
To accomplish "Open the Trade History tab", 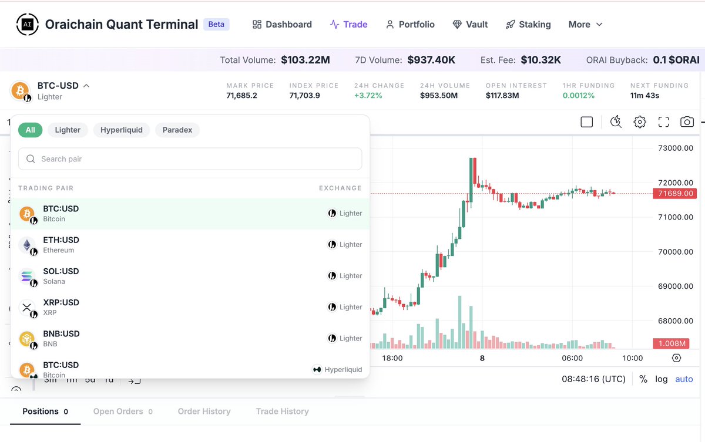I will pyautogui.click(x=282, y=411).
